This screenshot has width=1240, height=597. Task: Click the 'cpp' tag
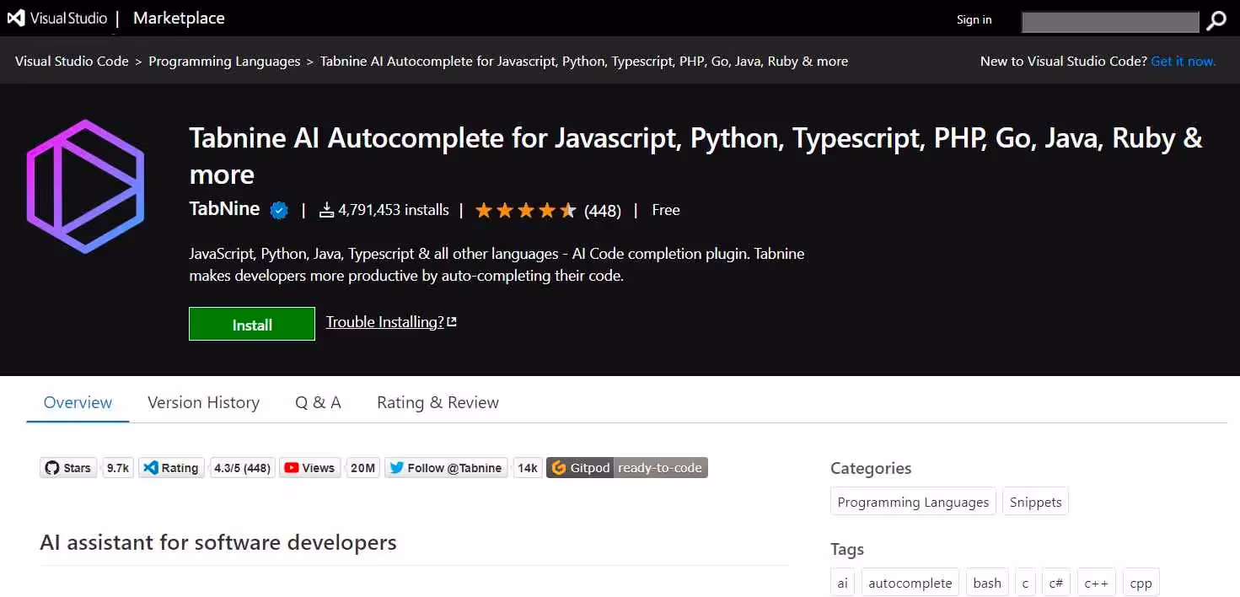[1141, 583]
